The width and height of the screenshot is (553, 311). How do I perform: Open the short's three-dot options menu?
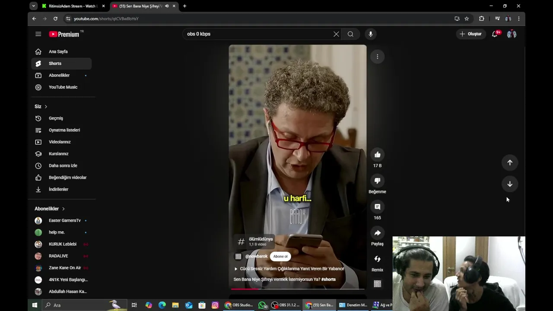click(x=377, y=57)
